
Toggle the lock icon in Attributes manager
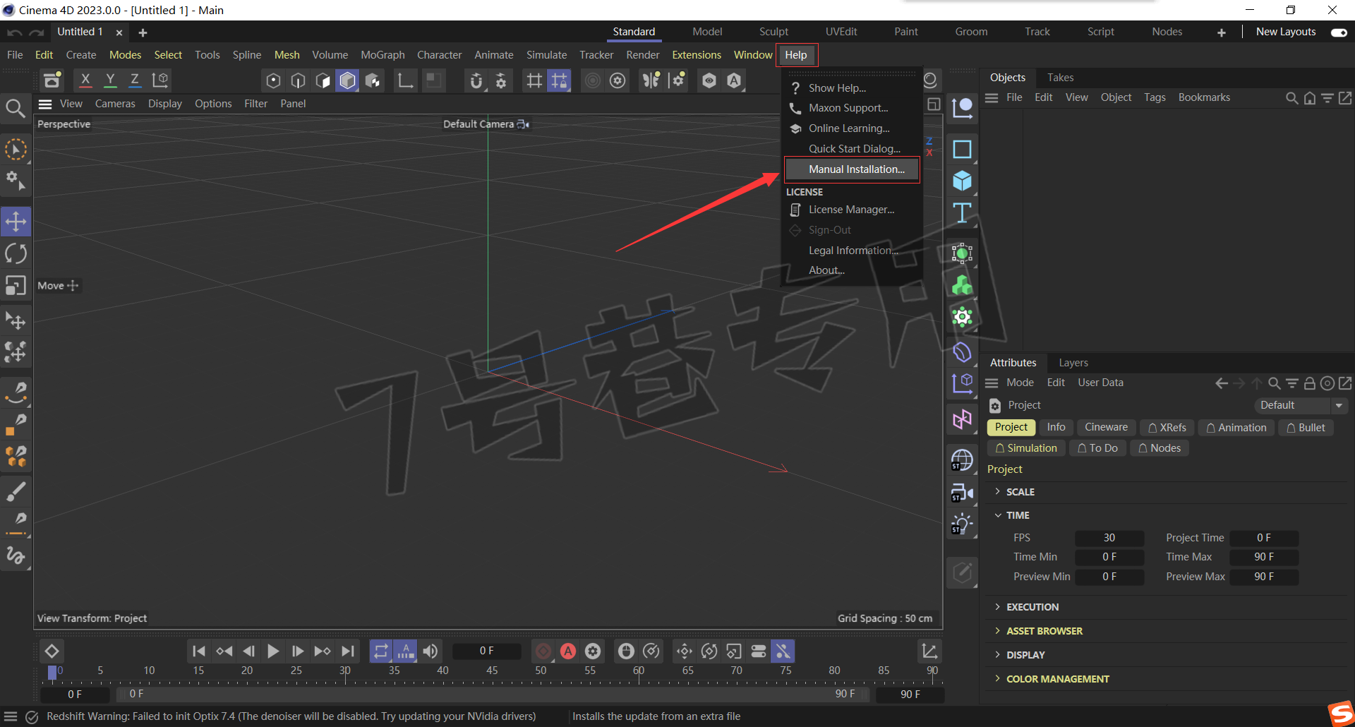pos(1309,383)
